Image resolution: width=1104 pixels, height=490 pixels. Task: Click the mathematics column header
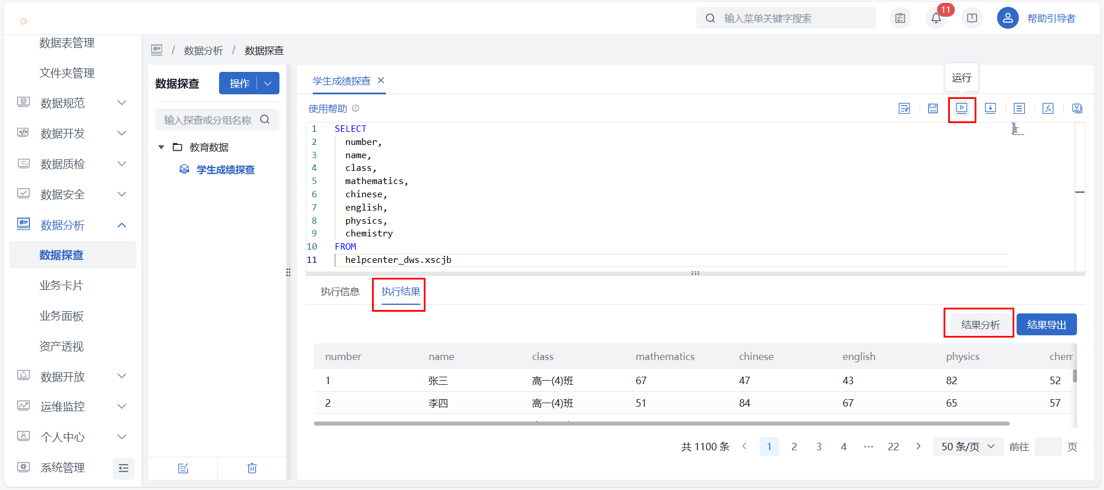pos(665,357)
